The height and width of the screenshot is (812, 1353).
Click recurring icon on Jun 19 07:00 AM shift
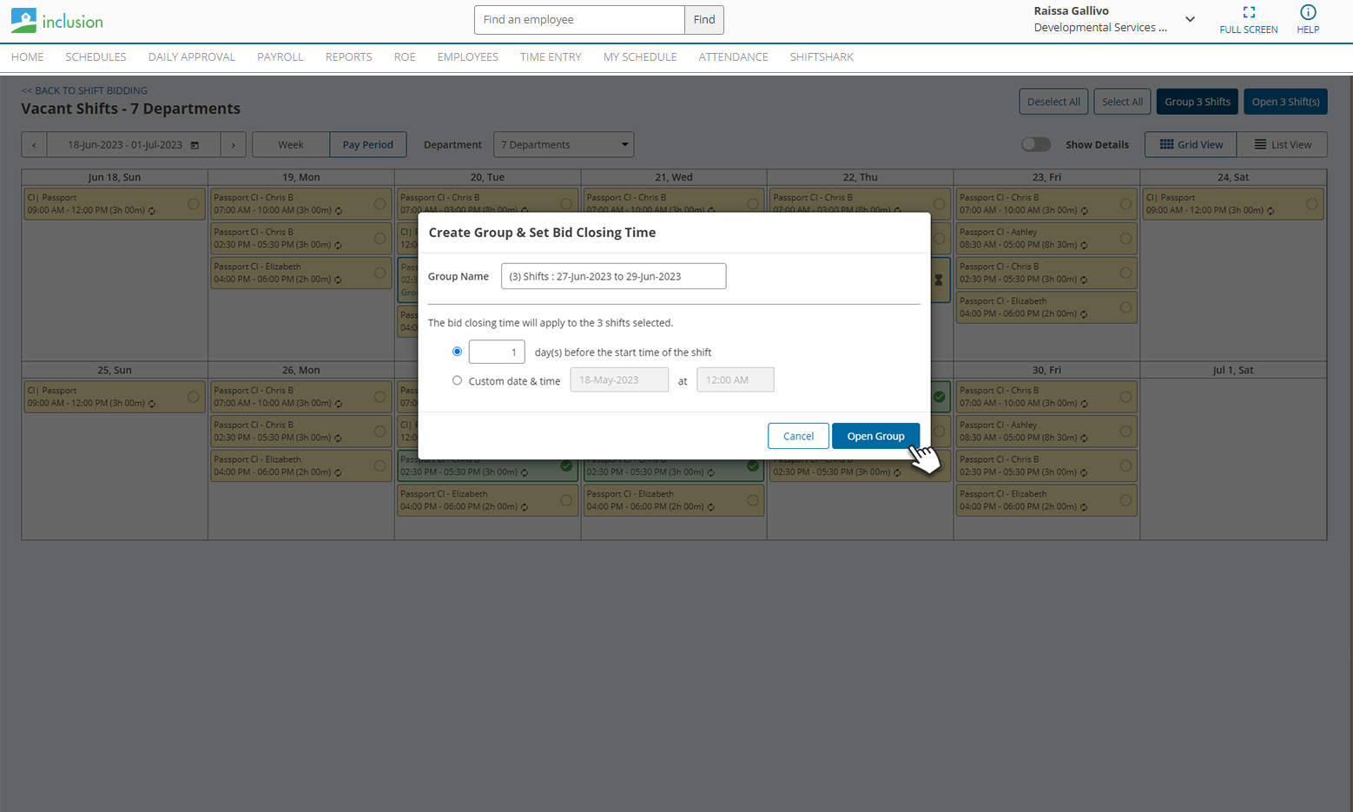click(x=338, y=211)
